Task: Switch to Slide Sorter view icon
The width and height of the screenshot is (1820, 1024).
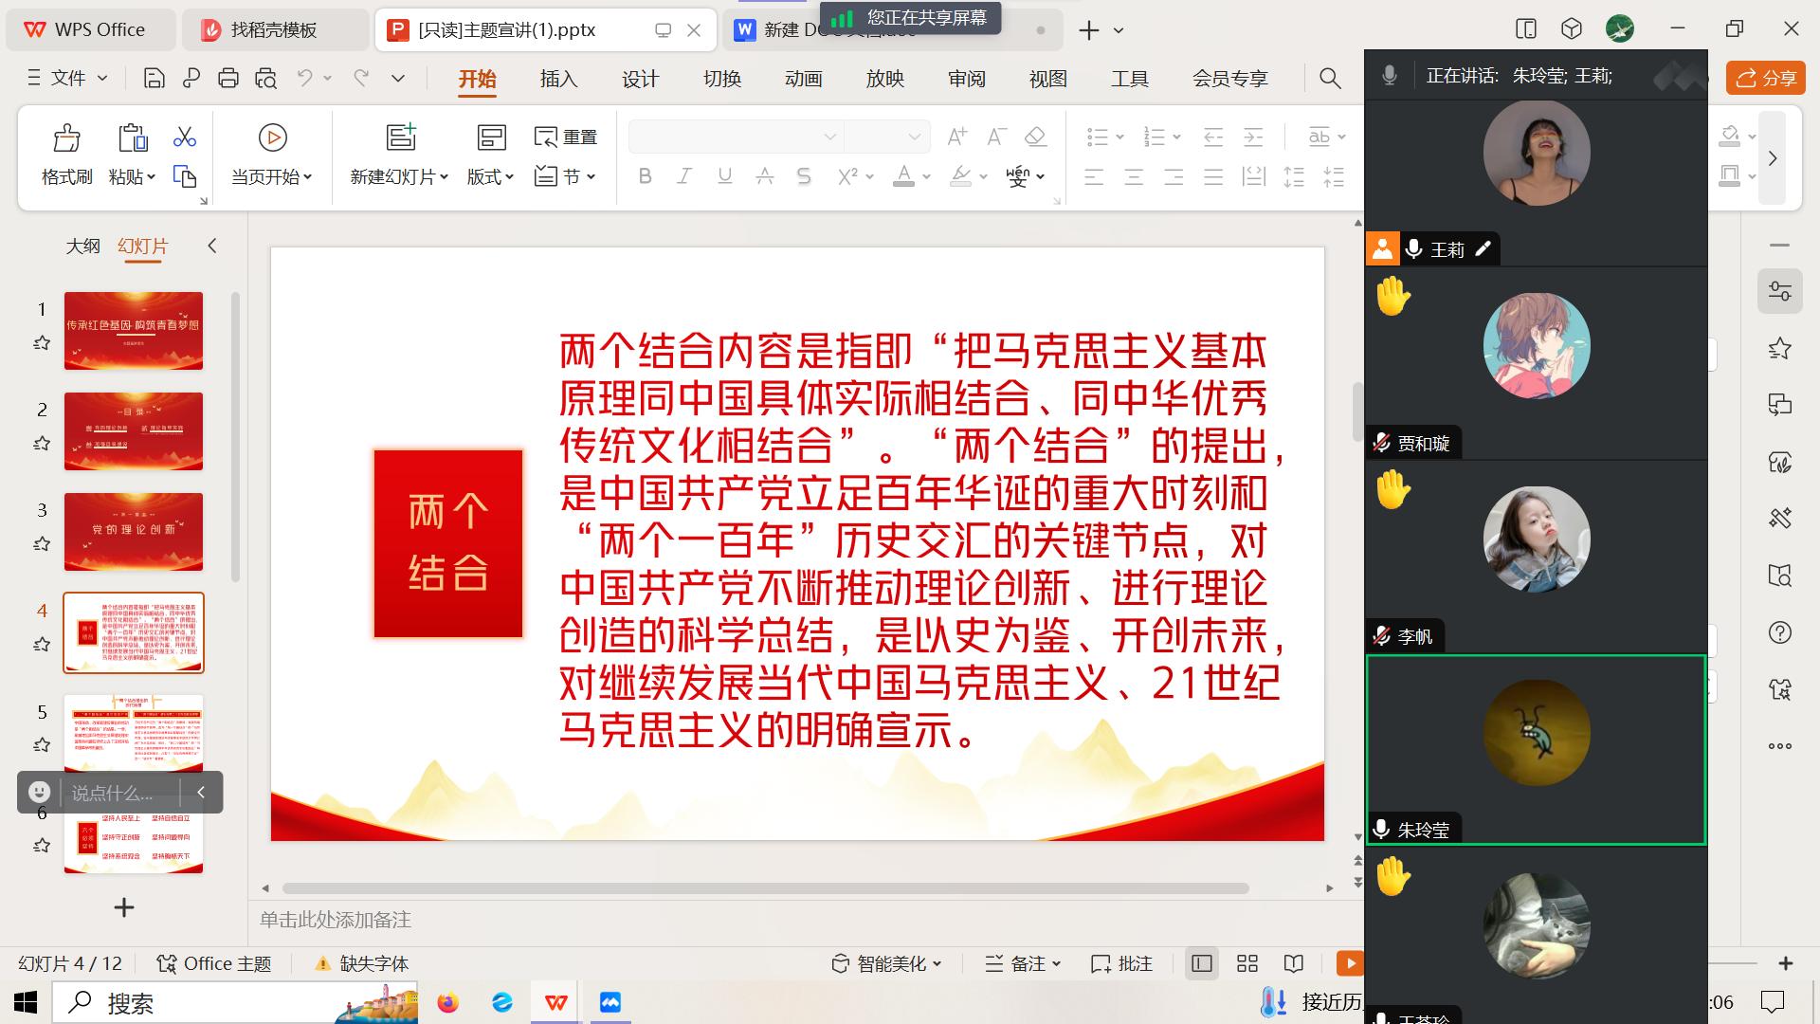Action: click(x=1247, y=963)
